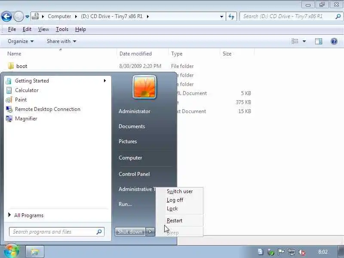Click the greyed forward navigation arrow
The height and width of the screenshot is (258, 344).
18,16
